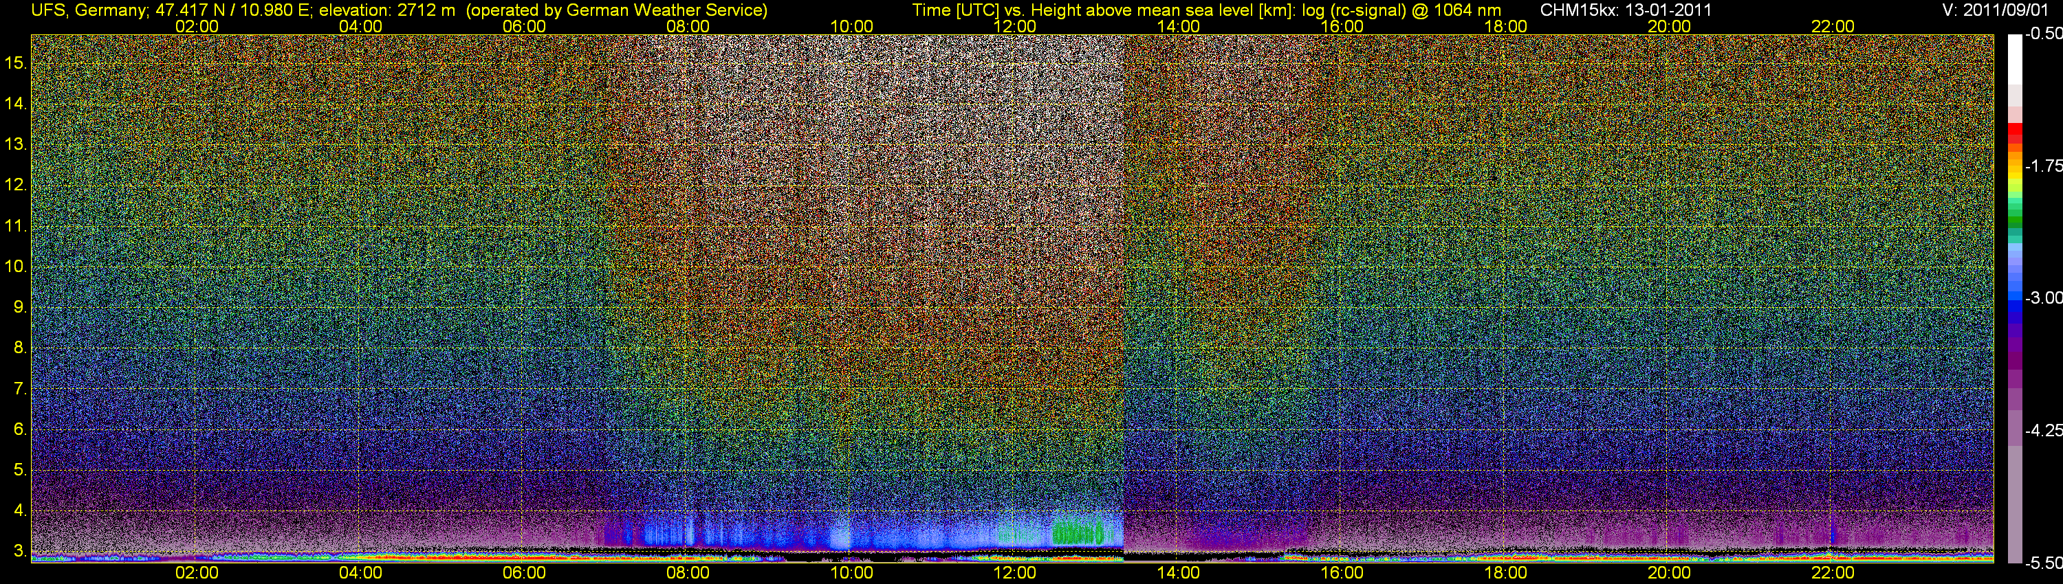Click '04:00' on the upper time axis
The image size is (2063, 584).
(360, 26)
